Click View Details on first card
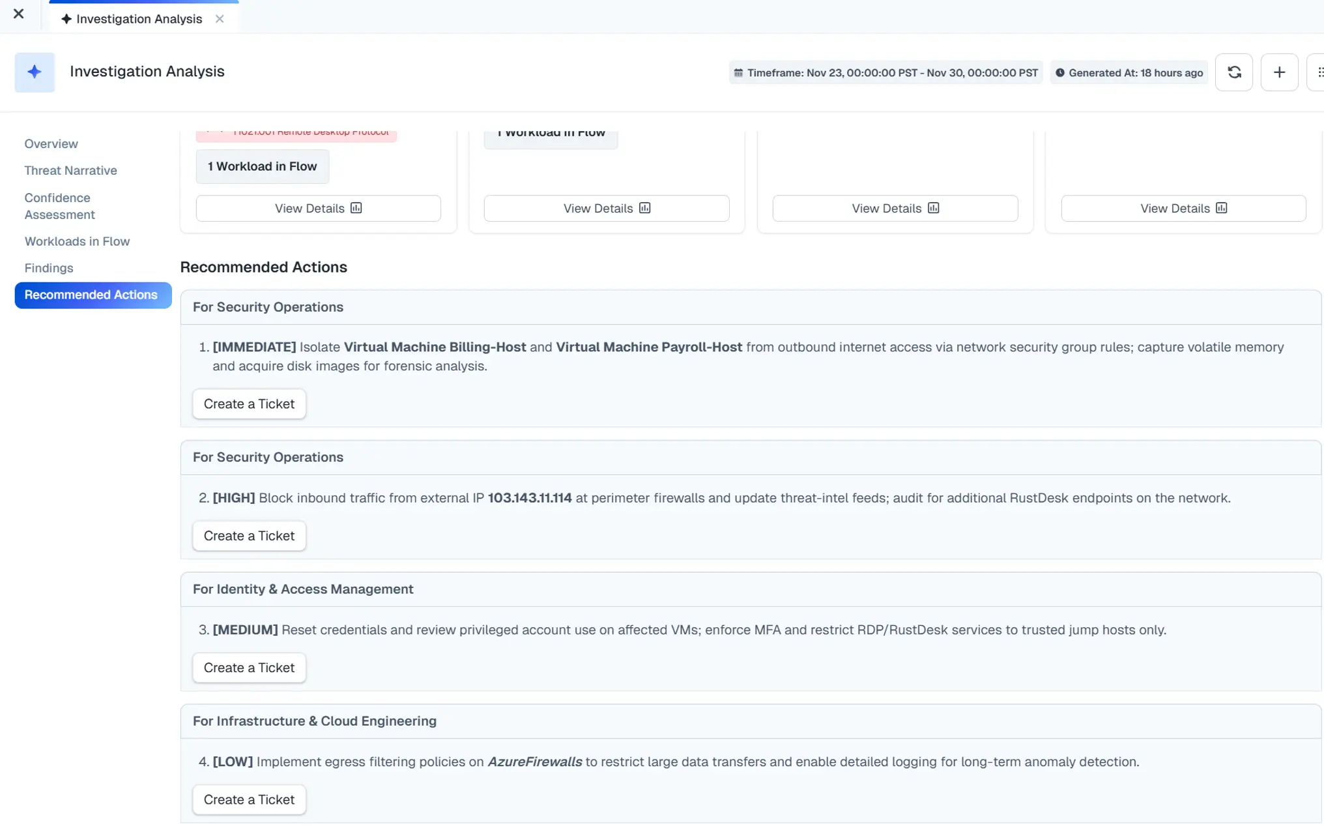 click(318, 208)
